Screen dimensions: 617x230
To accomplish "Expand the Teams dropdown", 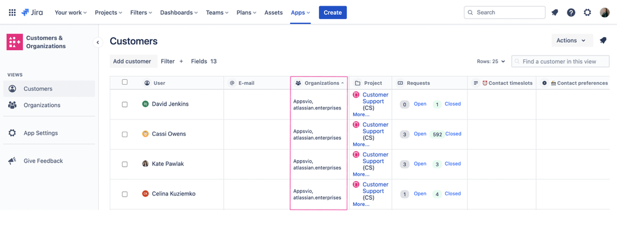I will tap(217, 12).
